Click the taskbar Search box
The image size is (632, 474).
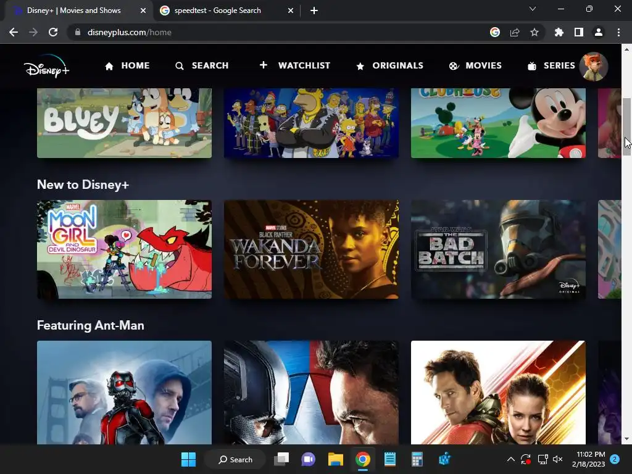click(x=235, y=459)
